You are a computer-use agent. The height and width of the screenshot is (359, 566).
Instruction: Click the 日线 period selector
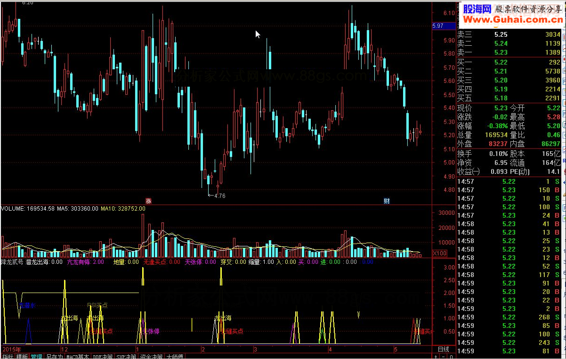pos(444,350)
